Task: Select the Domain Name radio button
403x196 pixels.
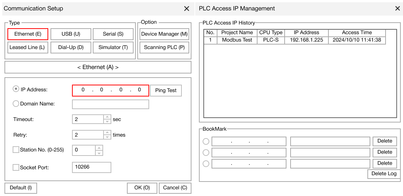Action: click(16, 104)
